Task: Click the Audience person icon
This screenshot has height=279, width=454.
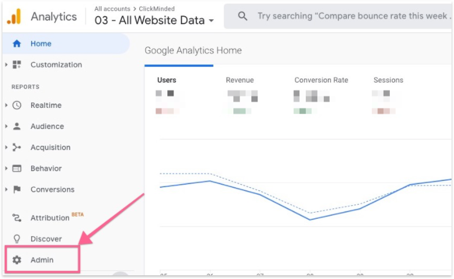Action: tap(17, 126)
